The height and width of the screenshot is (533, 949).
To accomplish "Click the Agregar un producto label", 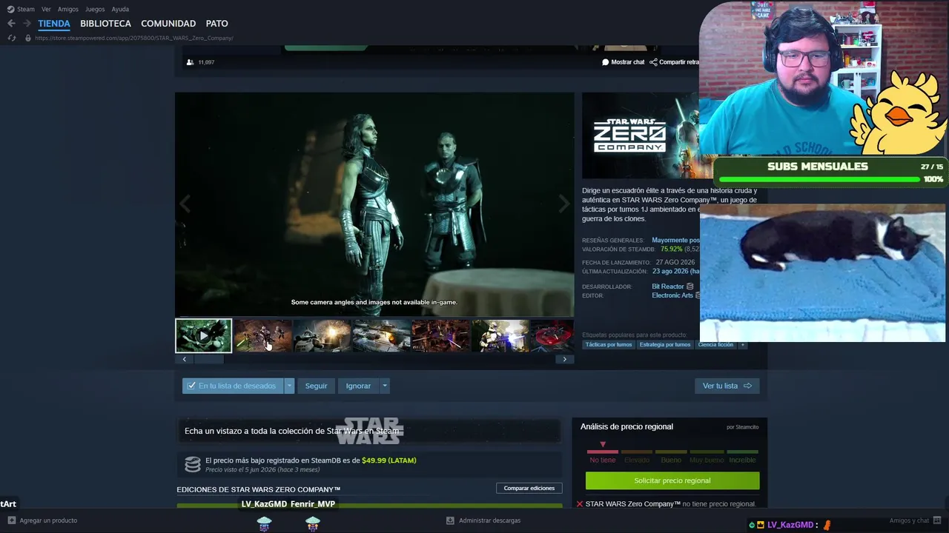I will (48, 520).
